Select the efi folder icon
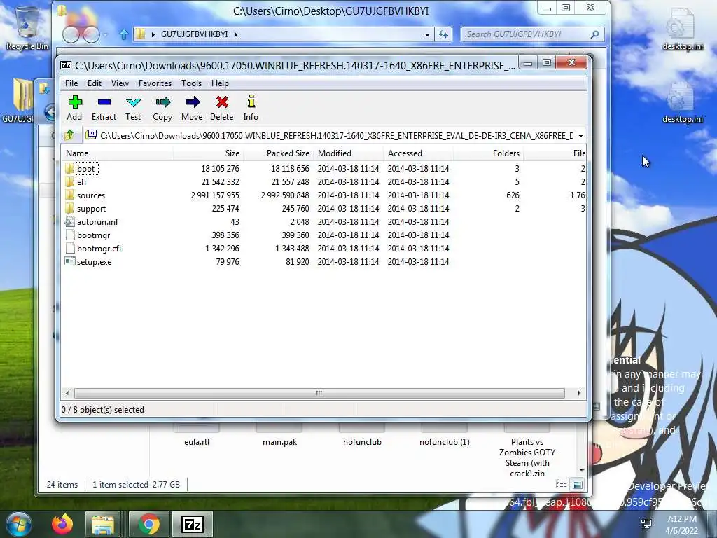717x538 pixels. [x=69, y=181]
